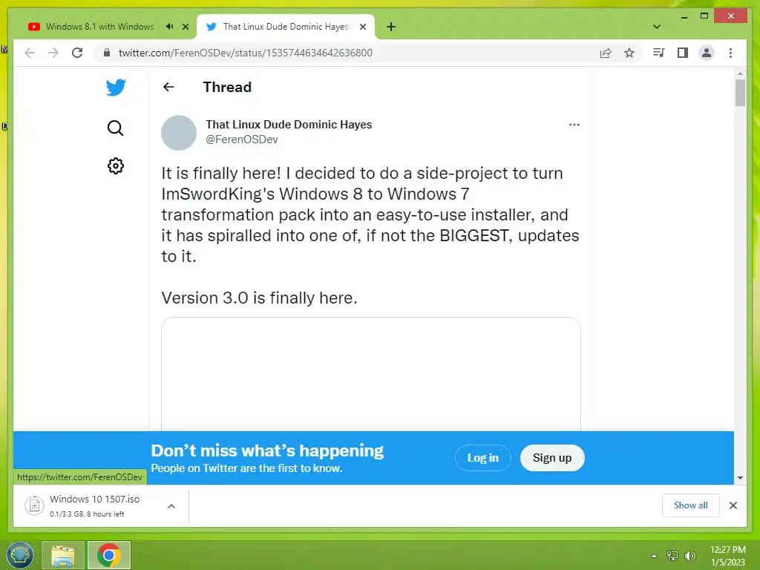Go back using the Thread back arrow

click(x=168, y=87)
